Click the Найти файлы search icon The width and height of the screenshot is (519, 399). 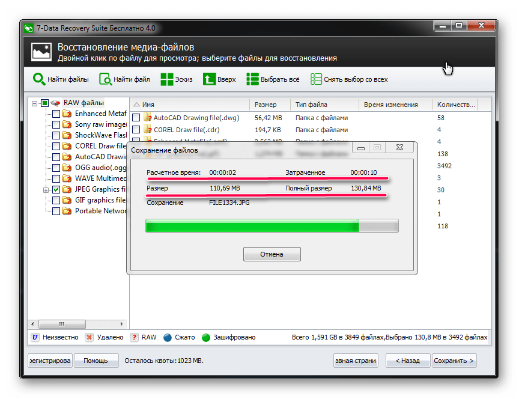click(x=39, y=79)
